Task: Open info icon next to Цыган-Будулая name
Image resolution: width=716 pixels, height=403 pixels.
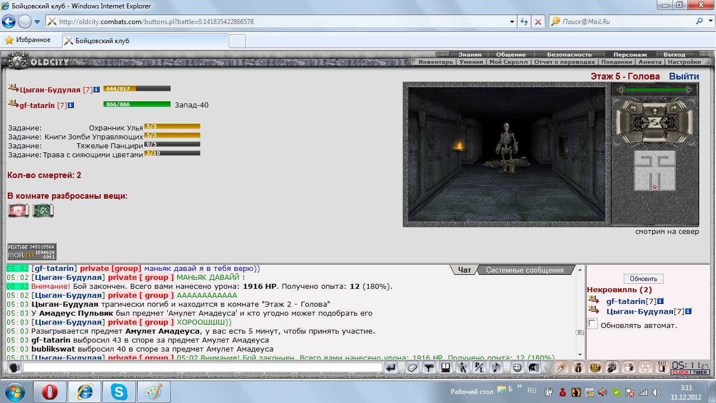Action: [97, 90]
